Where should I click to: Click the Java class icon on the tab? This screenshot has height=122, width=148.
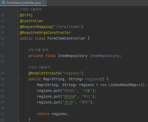tap(3, 3)
